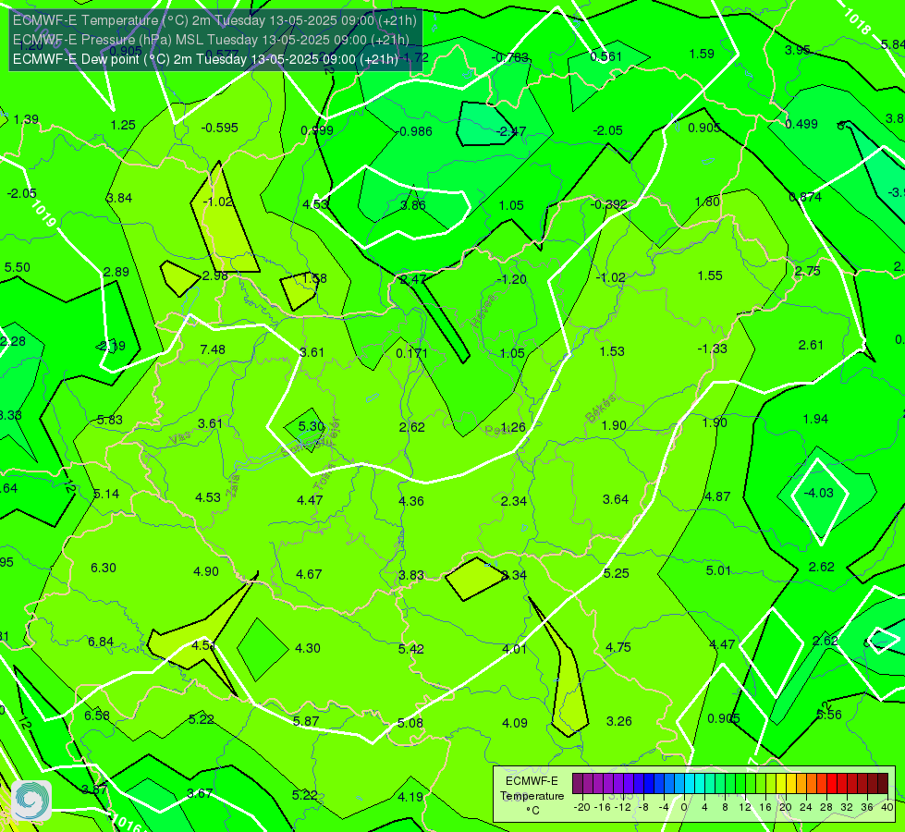Click the map value 3.86
This screenshot has width=905, height=832.
tap(412, 205)
